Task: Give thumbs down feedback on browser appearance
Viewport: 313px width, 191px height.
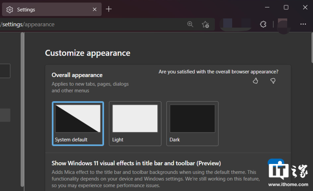Action: (x=273, y=81)
